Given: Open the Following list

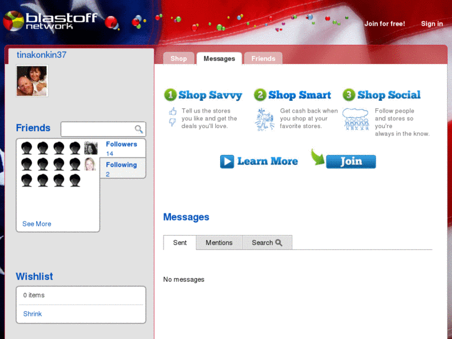Looking at the screenshot, I should pyautogui.click(x=121, y=165).
